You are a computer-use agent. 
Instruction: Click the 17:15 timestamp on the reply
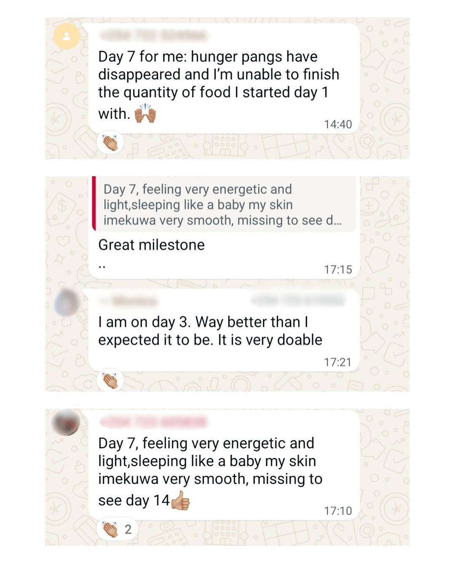coord(337,269)
